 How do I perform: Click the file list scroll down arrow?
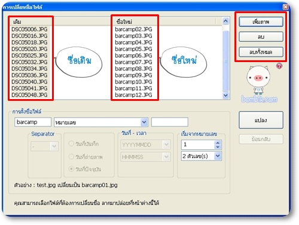coord(225,95)
